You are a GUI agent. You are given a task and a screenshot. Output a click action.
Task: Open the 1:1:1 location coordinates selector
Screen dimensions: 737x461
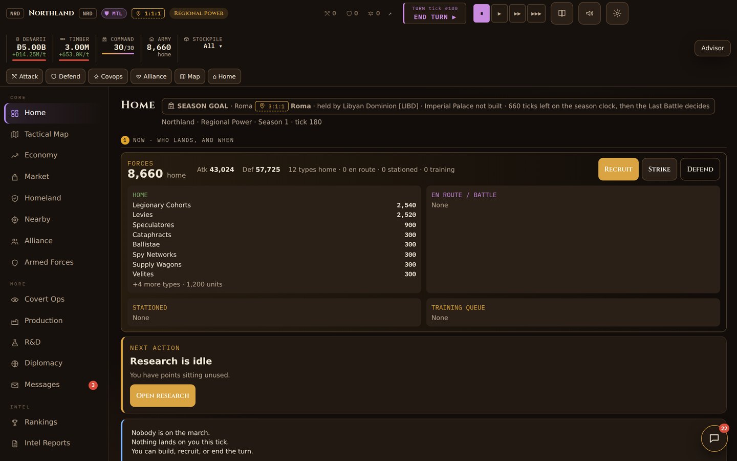tap(148, 13)
